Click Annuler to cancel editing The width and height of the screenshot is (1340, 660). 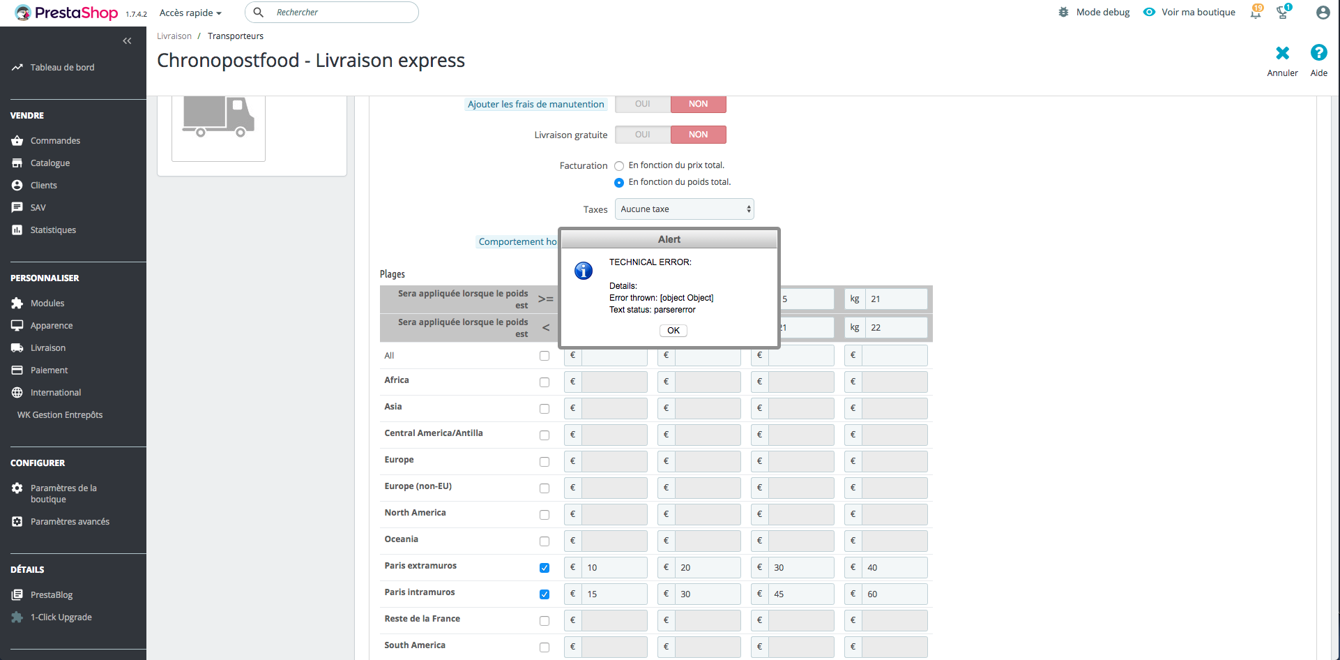tap(1282, 59)
